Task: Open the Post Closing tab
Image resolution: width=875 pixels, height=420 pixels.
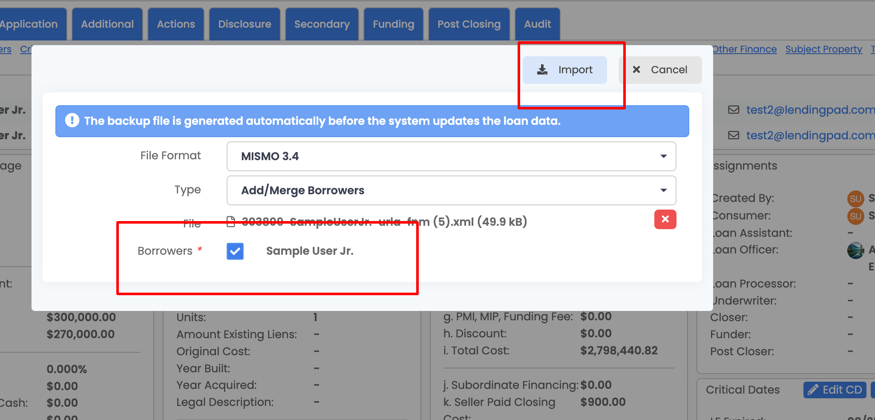Action: pyautogui.click(x=469, y=24)
